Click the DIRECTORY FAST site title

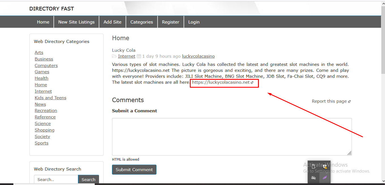pos(51,9)
